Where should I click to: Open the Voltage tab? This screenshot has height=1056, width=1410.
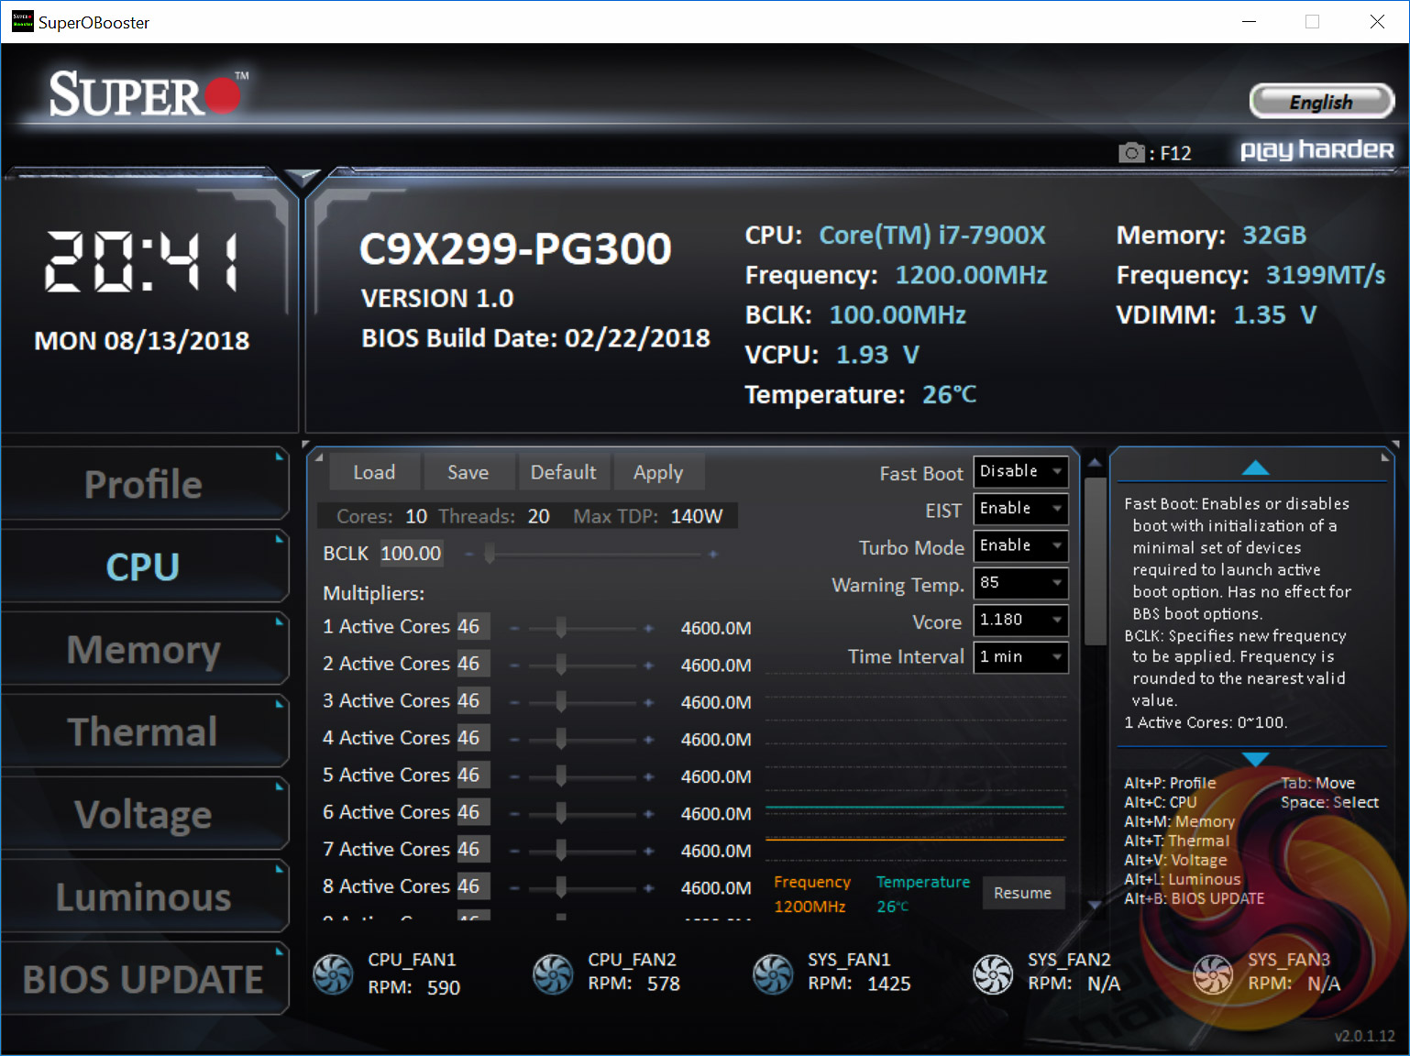pos(144,815)
